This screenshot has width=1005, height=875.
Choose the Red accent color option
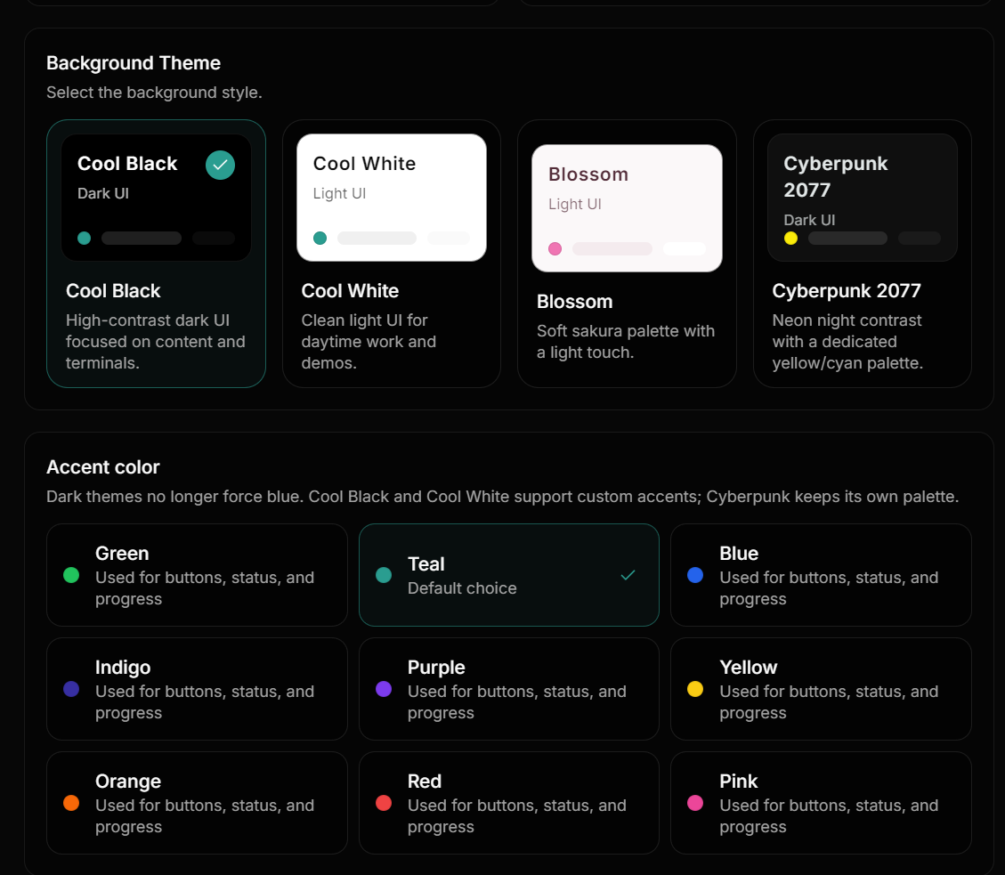(x=509, y=803)
